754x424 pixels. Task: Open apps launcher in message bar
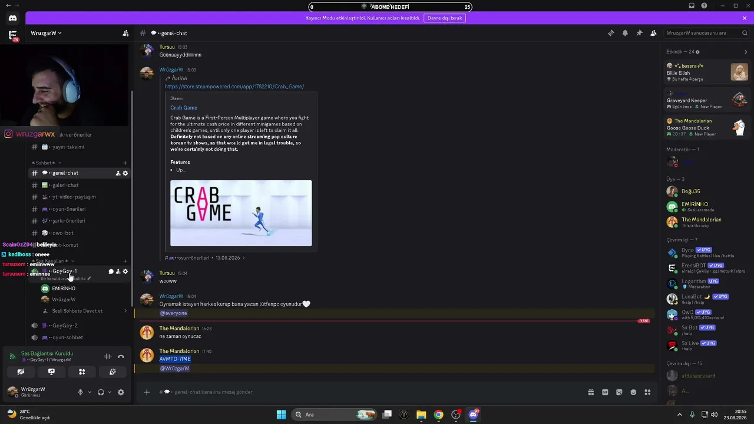(x=647, y=392)
